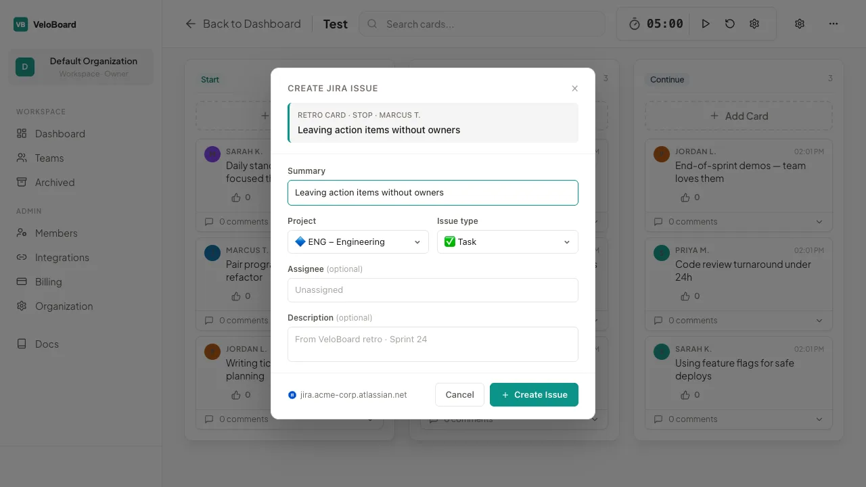
Task: Open the Project dropdown ENG – Engineering
Action: pyautogui.click(x=358, y=242)
